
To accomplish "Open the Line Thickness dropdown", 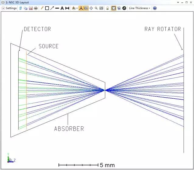I will pyautogui.click(x=139, y=8).
